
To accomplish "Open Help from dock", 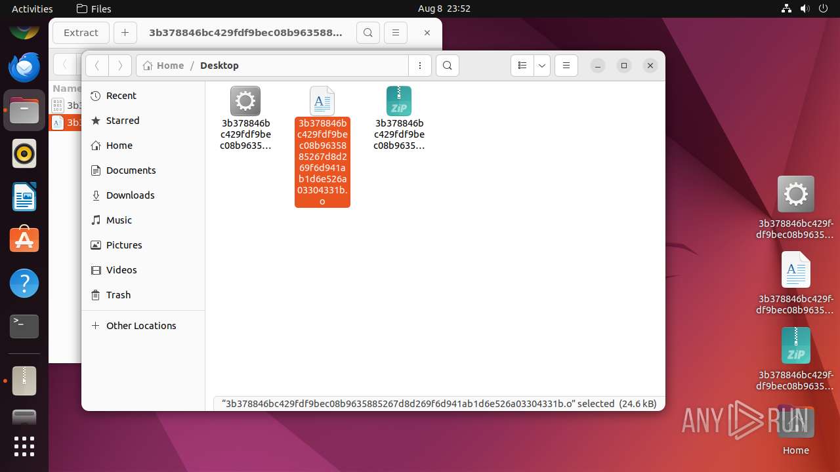I will click(24, 283).
